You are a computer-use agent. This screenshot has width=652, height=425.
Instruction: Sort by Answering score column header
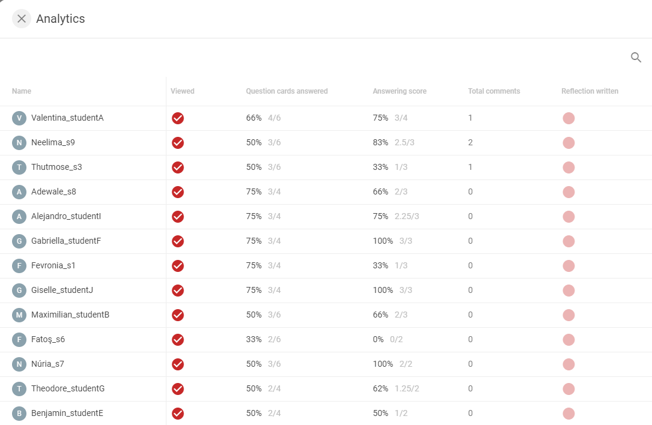[400, 91]
